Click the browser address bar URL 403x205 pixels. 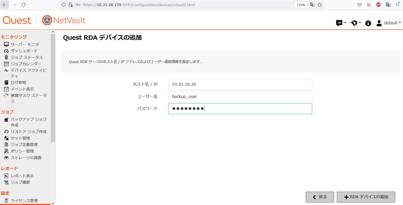pos(139,5)
